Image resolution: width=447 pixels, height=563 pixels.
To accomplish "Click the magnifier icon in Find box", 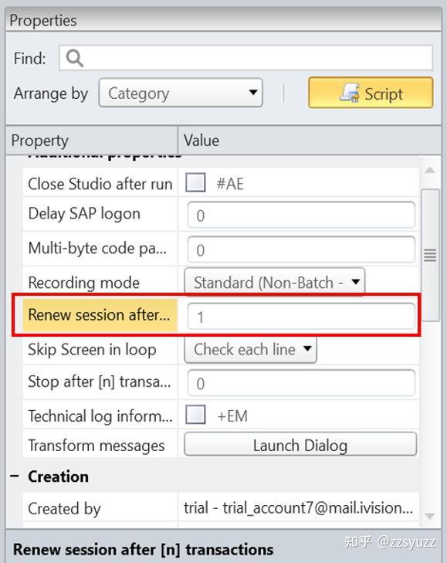I will (x=74, y=58).
